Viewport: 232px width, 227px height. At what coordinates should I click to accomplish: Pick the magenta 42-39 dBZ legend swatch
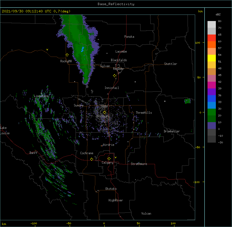pyautogui.click(x=212, y=85)
